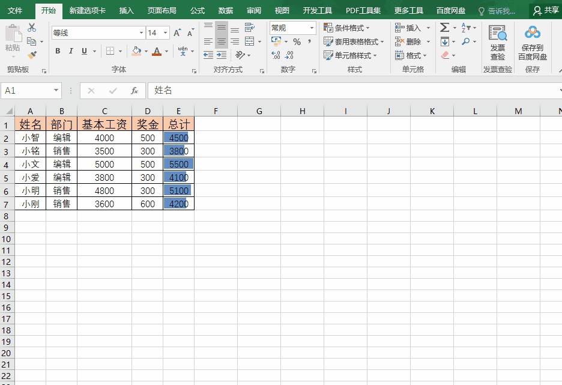Toggle Italic formatting
This screenshot has height=385, width=562.
[x=71, y=51]
